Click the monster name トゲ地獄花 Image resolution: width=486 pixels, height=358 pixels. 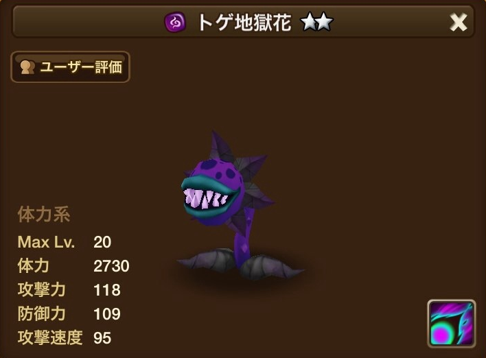(244, 23)
